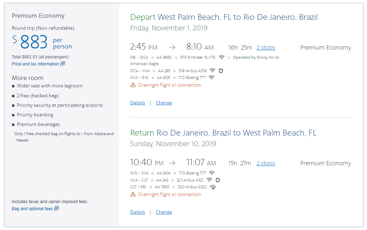This screenshot has height=230, width=367.
Task: Click the departure overnight flight warning icon
Action: click(133, 85)
